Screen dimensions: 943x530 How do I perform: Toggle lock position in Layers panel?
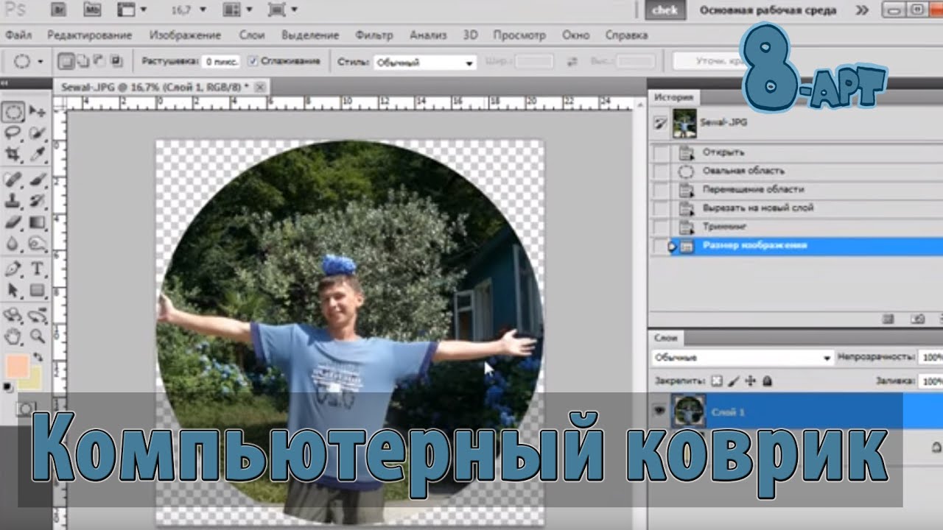(x=750, y=381)
